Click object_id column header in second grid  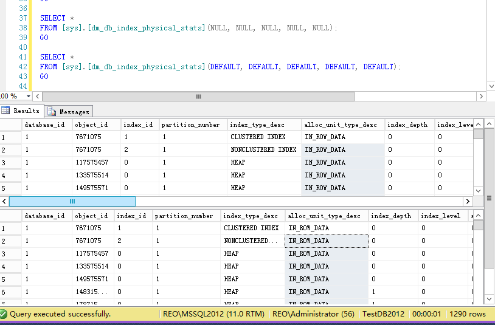tap(92, 216)
